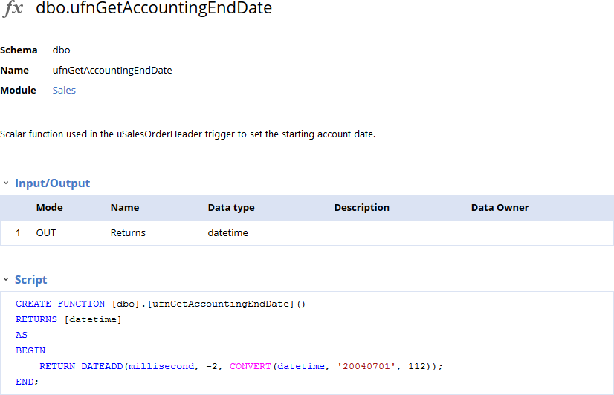Collapse the Input/Output section chevron
614x395 pixels.
coord(6,183)
